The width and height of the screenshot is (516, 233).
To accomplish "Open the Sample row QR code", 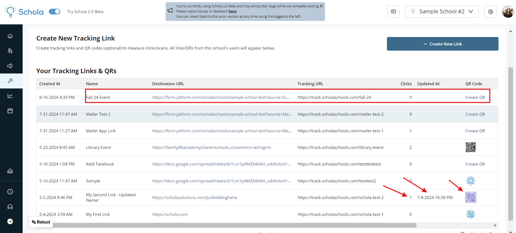I will [470, 181].
